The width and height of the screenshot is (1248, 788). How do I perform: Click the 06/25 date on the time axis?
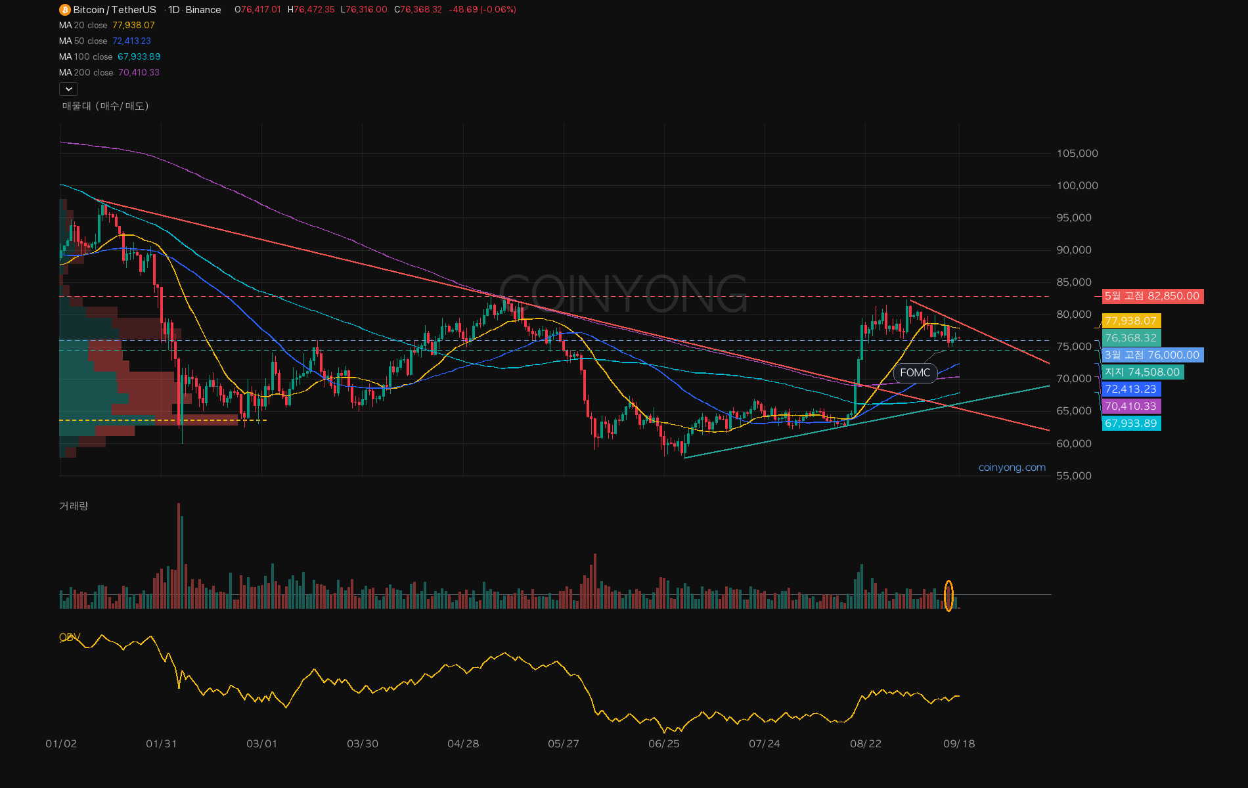click(664, 744)
